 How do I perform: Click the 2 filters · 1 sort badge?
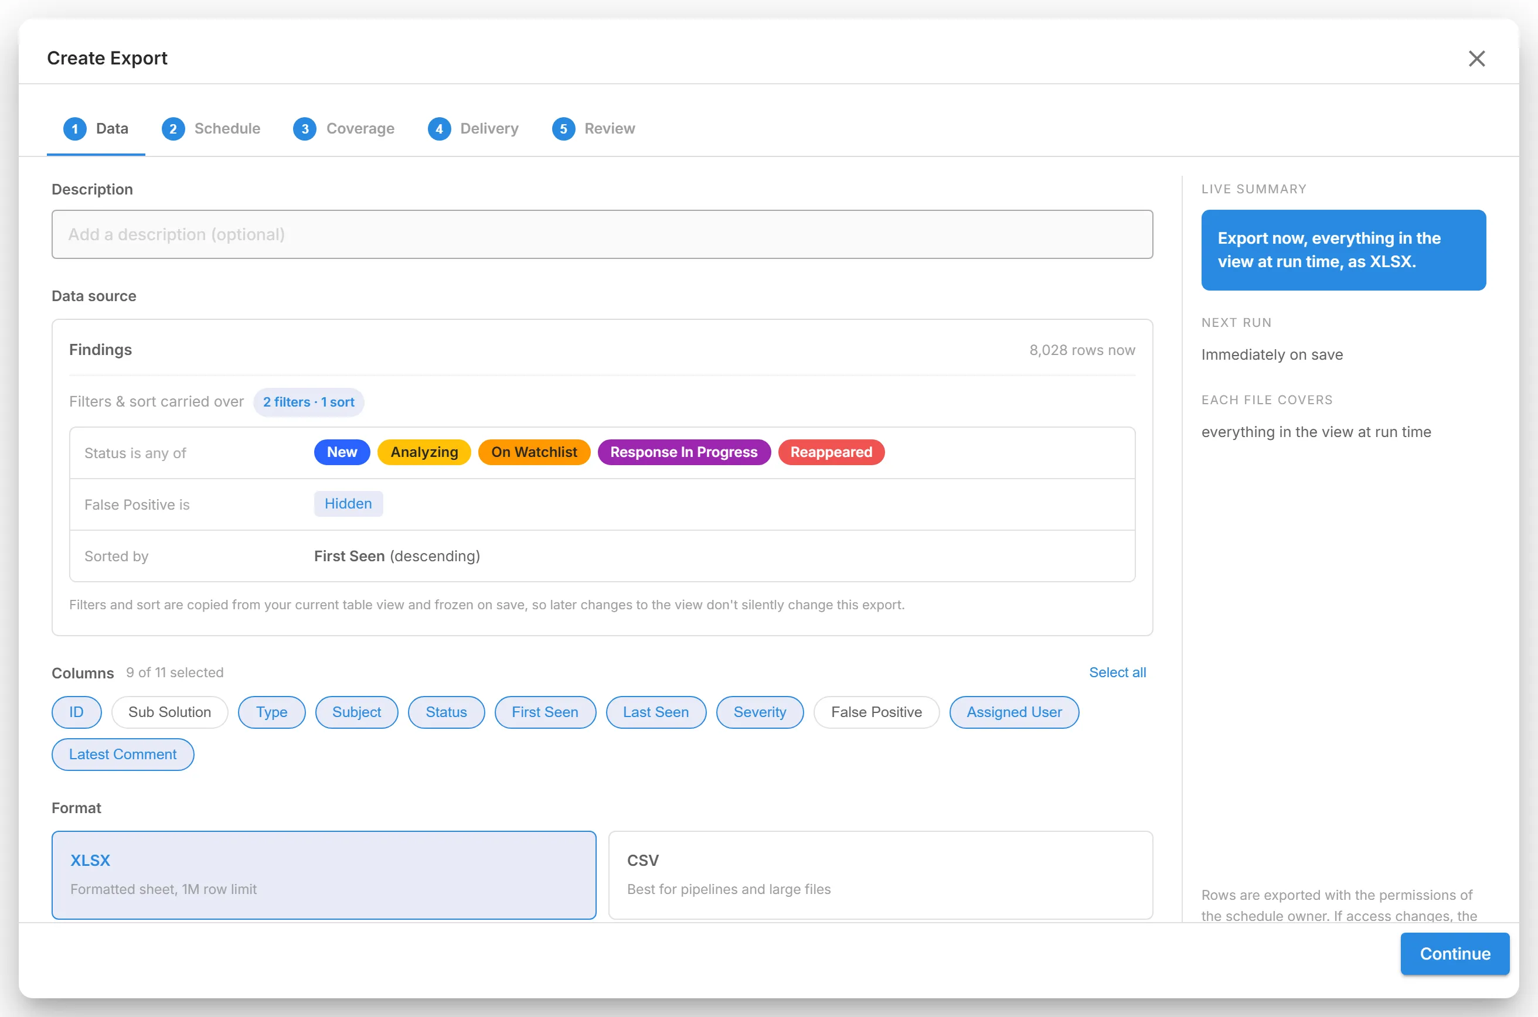pyautogui.click(x=308, y=402)
